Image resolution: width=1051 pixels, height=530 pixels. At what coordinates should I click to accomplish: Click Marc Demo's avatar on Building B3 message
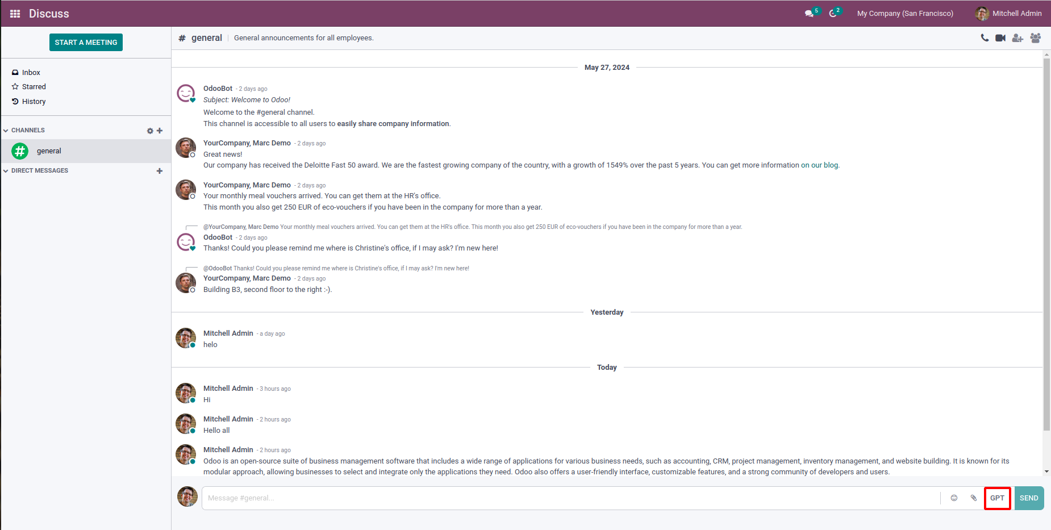point(186,283)
